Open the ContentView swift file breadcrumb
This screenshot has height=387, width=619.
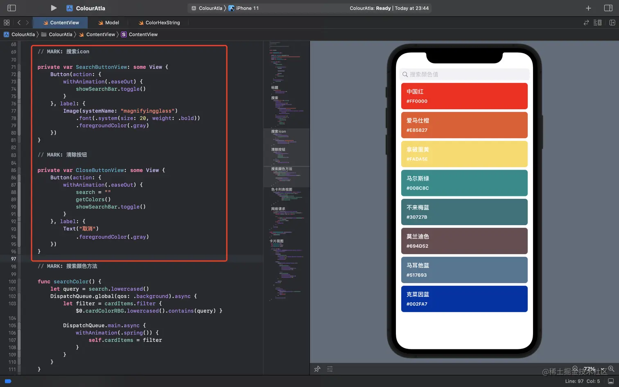click(x=97, y=34)
